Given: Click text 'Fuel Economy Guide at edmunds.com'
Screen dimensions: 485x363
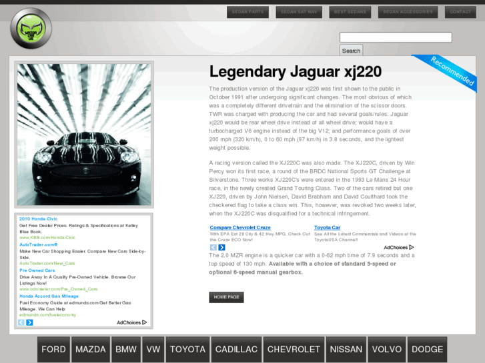Looking at the screenshot, I should click(59, 303).
